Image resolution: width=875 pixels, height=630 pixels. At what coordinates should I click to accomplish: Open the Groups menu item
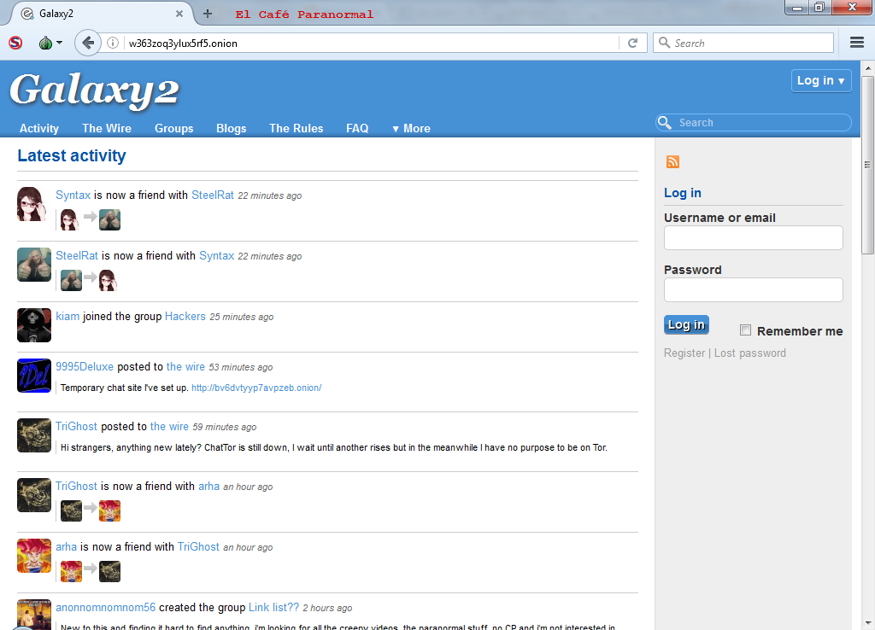click(173, 128)
